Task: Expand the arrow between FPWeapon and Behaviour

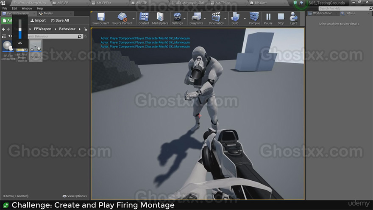Action: (55, 29)
